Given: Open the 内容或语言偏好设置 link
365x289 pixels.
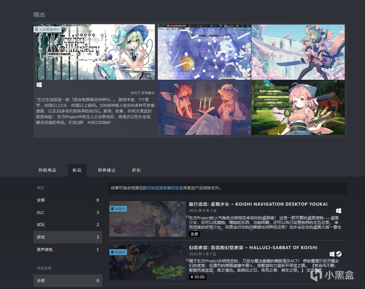Looking at the screenshot, I should point(165,188).
